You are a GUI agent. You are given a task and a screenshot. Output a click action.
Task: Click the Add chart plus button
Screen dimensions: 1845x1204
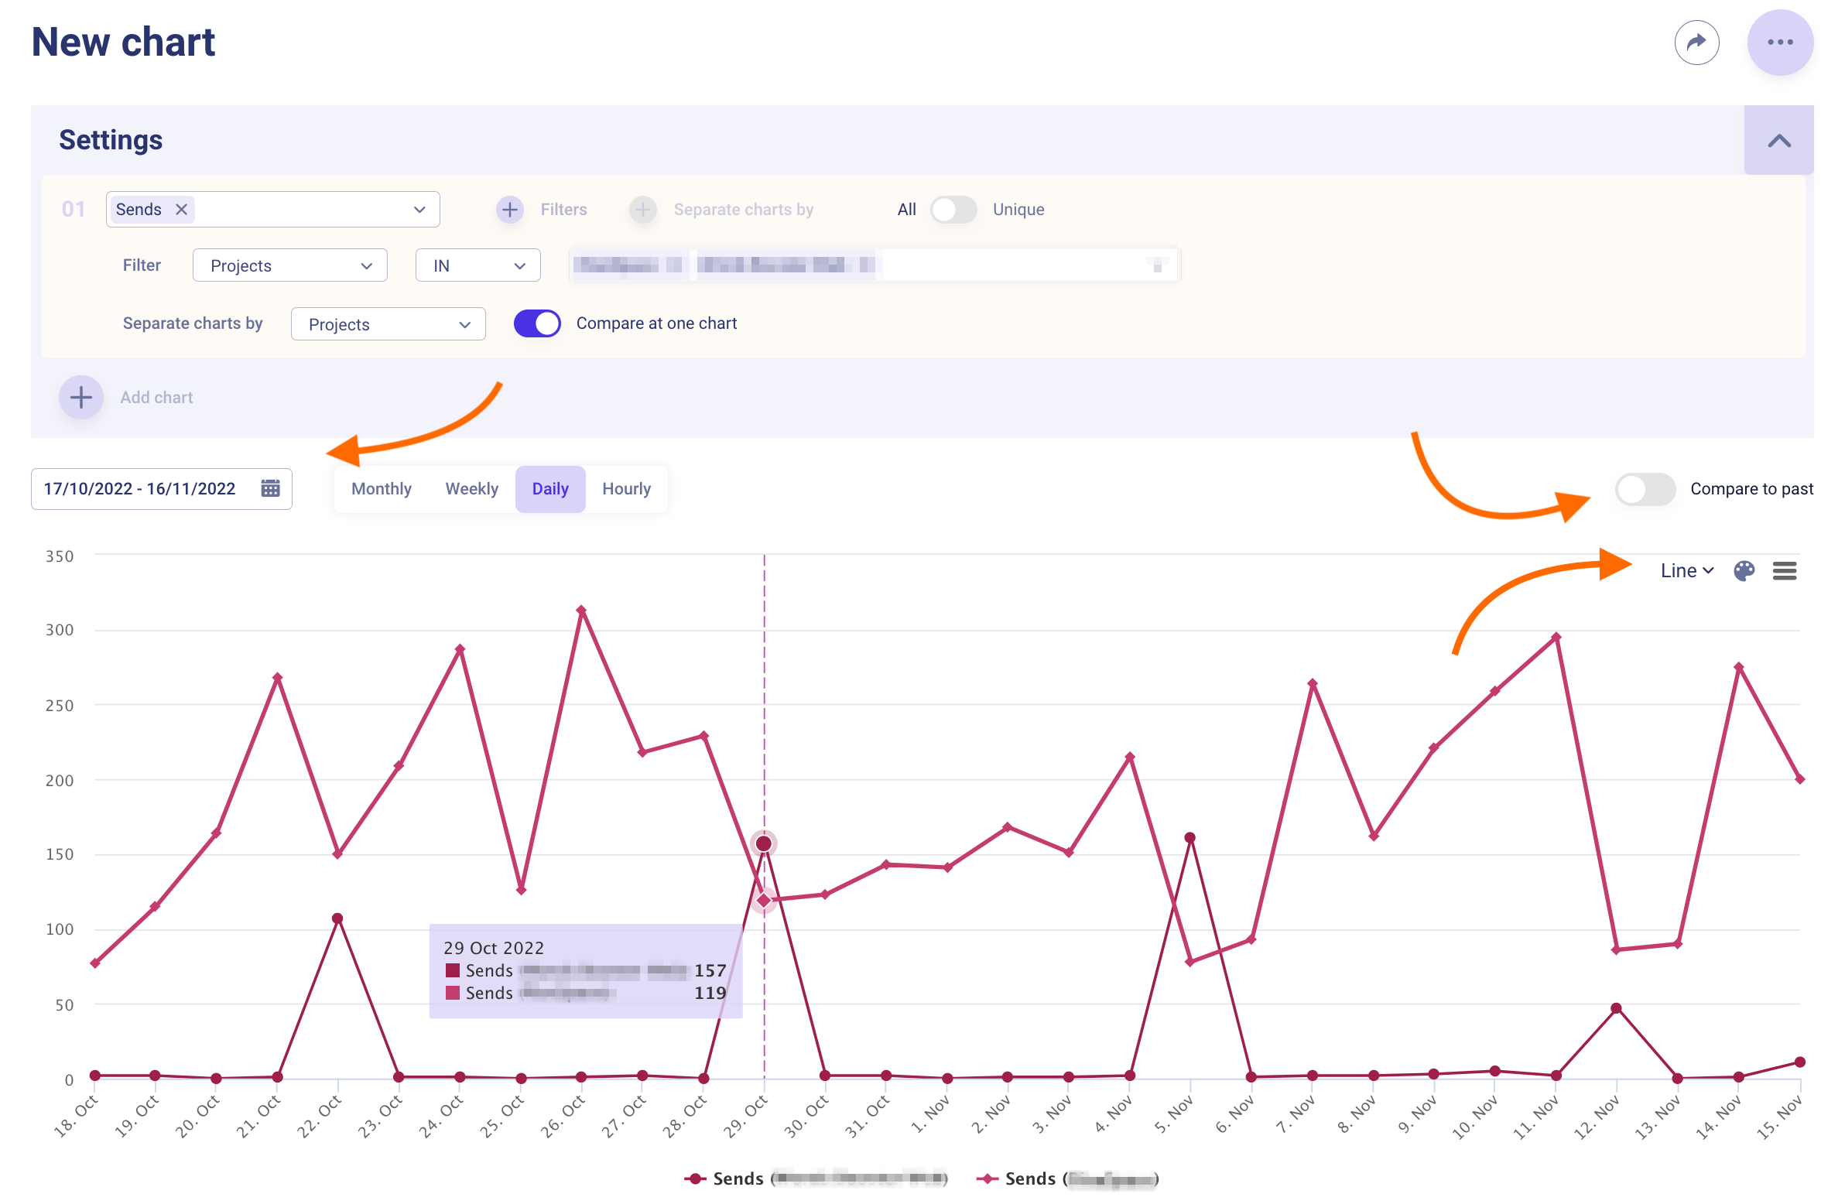click(x=80, y=398)
